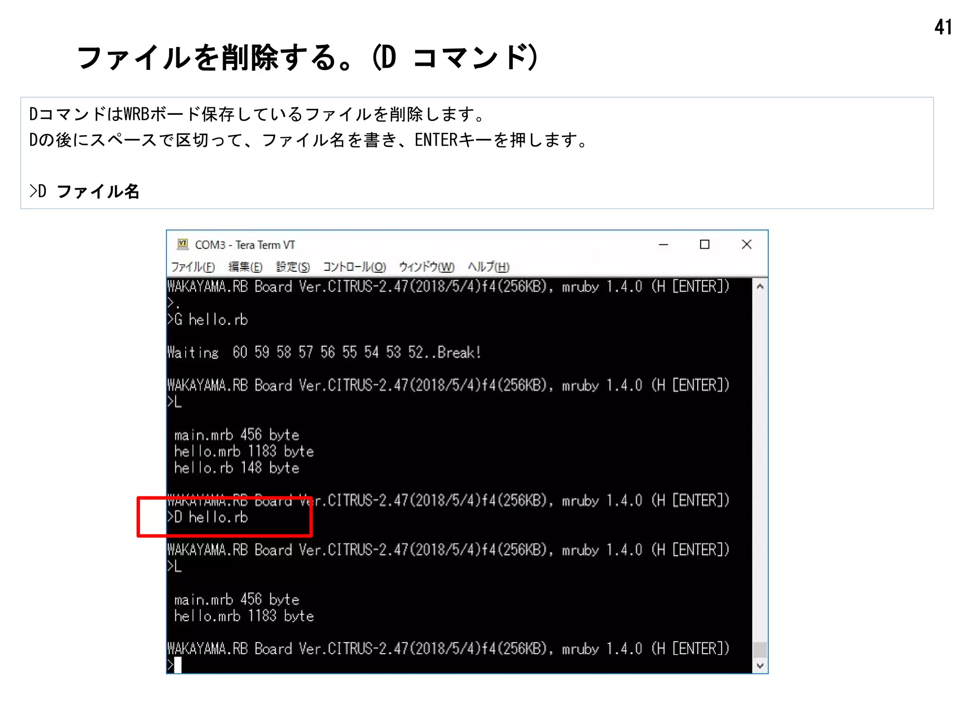Click the second '>L' command after delete
This screenshot has width=968, height=726.
(x=174, y=566)
